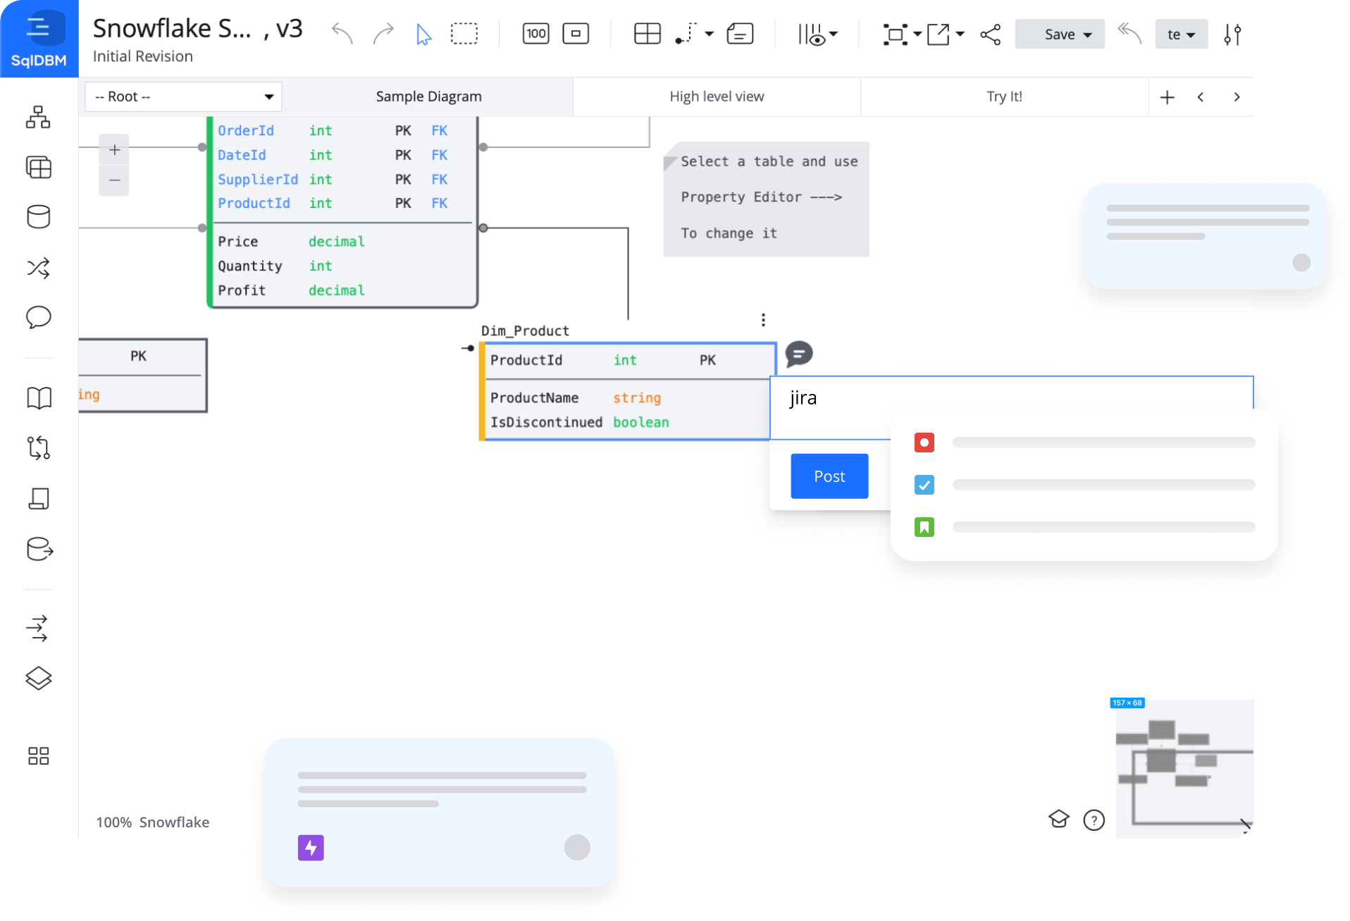Screen dimensions: 1350x921
Task: Switch to the High level view tab
Action: click(716, 97)
